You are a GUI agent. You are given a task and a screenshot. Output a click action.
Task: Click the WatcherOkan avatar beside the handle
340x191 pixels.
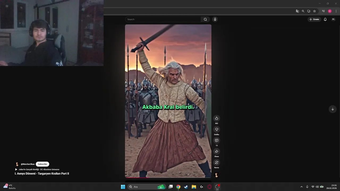tap(17, 164)
